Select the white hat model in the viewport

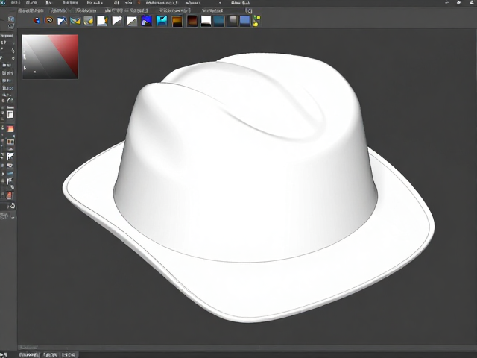[x=248, y=188]
